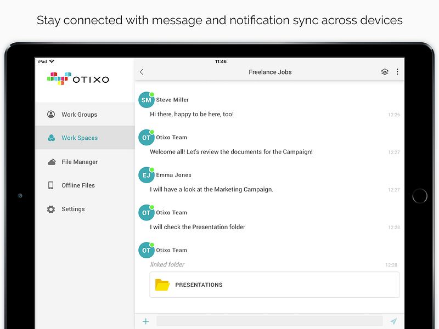Send message with paper plane icon
439x329 pixels.
(x=393, y=321)
